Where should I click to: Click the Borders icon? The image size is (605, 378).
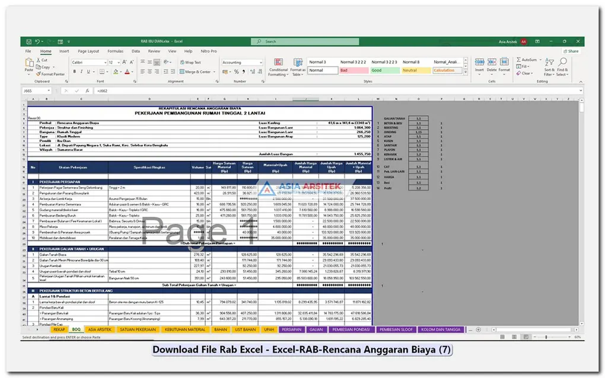102,72
